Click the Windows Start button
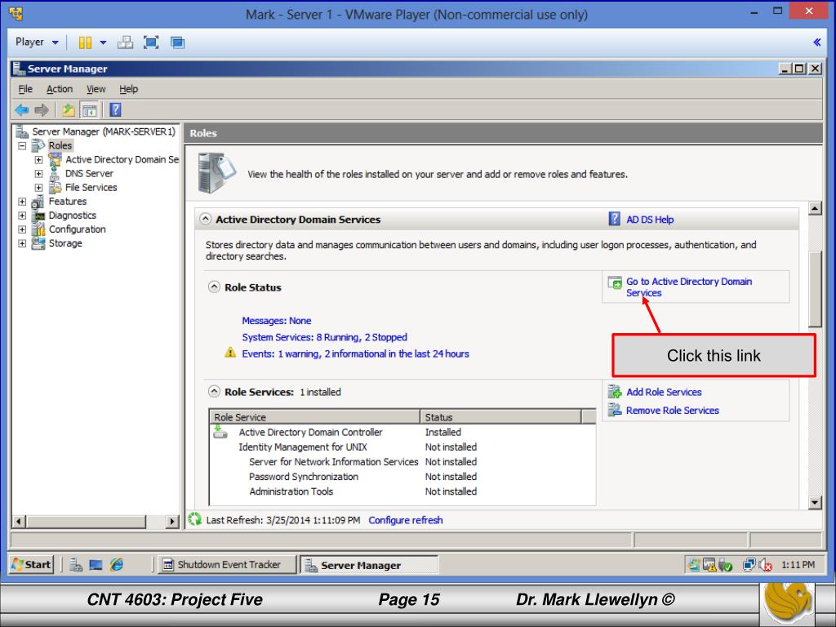The height and width of the screenshot is (627, 836). point(32,564)
